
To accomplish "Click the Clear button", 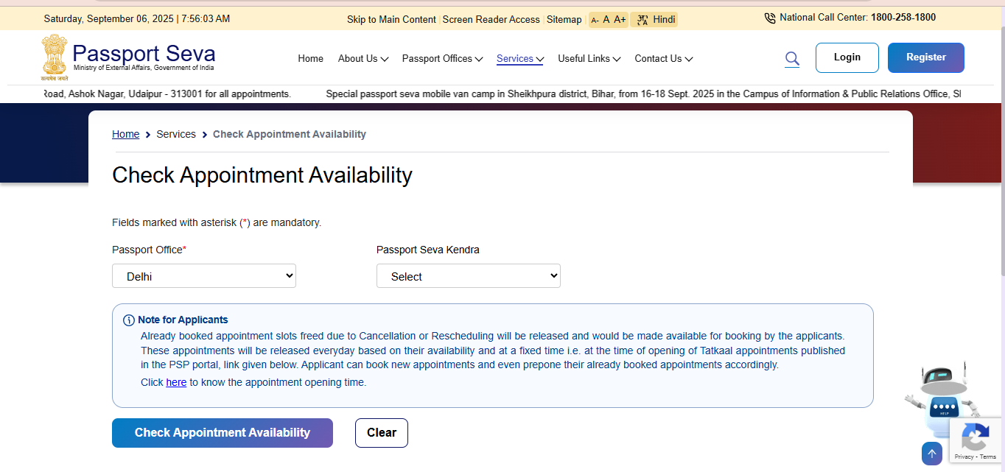I will [x=381, y=433].
